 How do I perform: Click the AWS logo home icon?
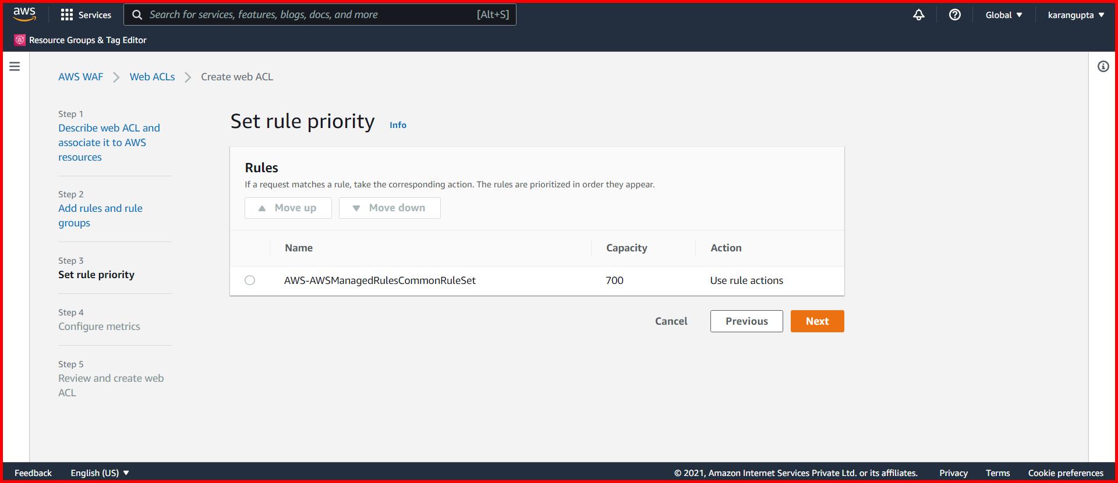[x=24, y=15]
